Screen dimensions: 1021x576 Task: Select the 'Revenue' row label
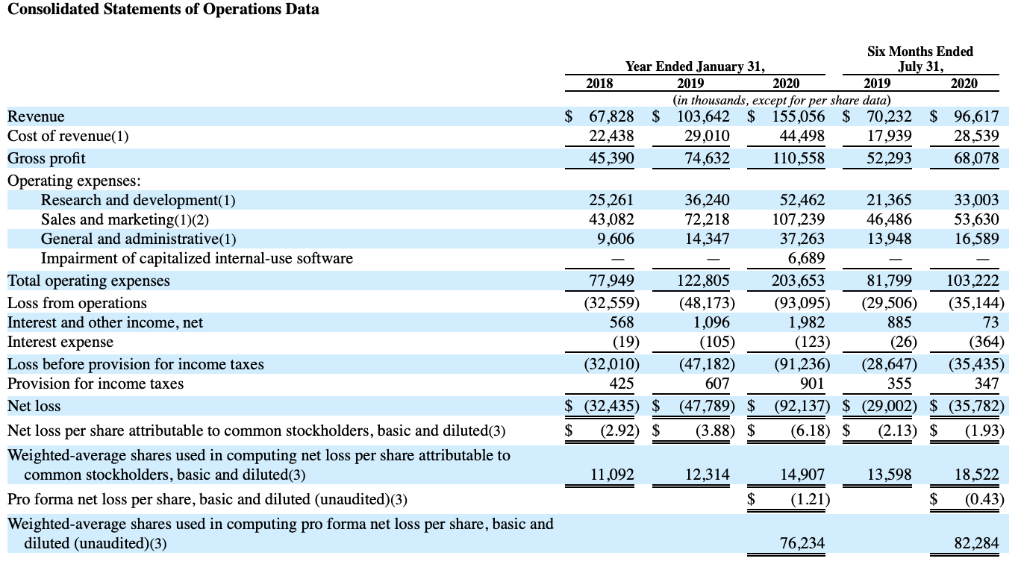[x=36, y=116]
